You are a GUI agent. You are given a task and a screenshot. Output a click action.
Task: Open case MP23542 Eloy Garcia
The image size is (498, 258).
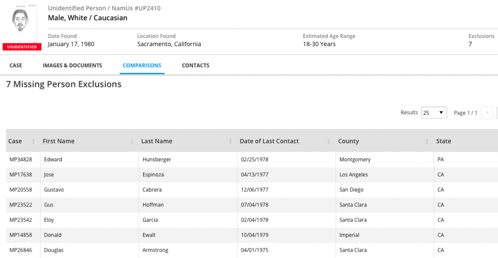[x=20, y=220]
